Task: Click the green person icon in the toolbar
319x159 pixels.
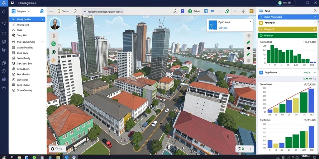Action: click(227, 11)
